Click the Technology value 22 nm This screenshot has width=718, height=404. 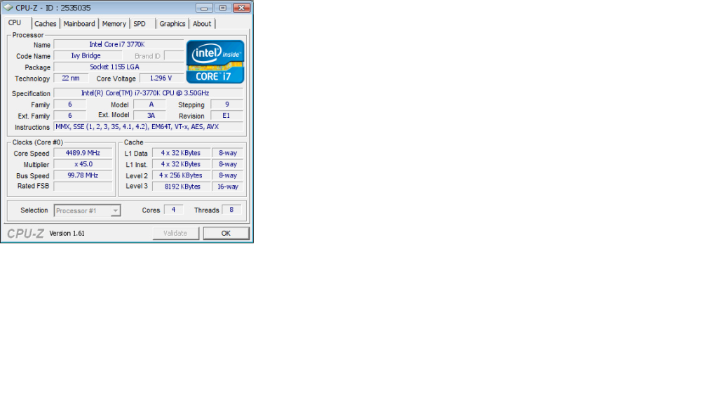pos(71,79)
